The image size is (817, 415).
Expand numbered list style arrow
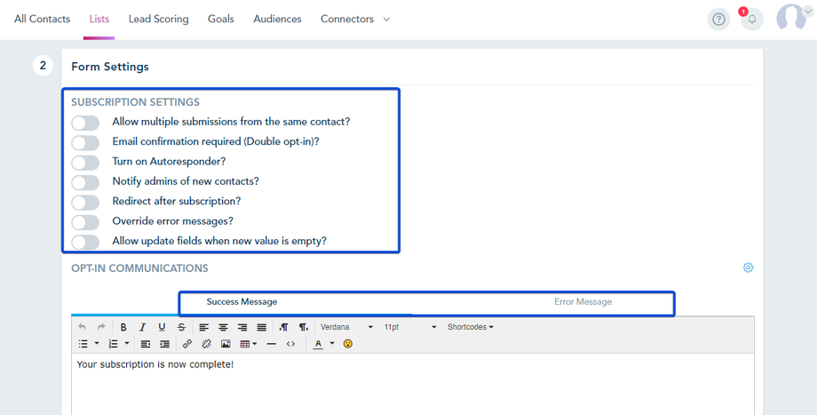click(x=127, y=344)
